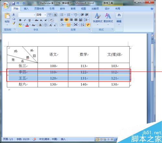
Task: Align text to the left
Action: click(x=62, y=20)
